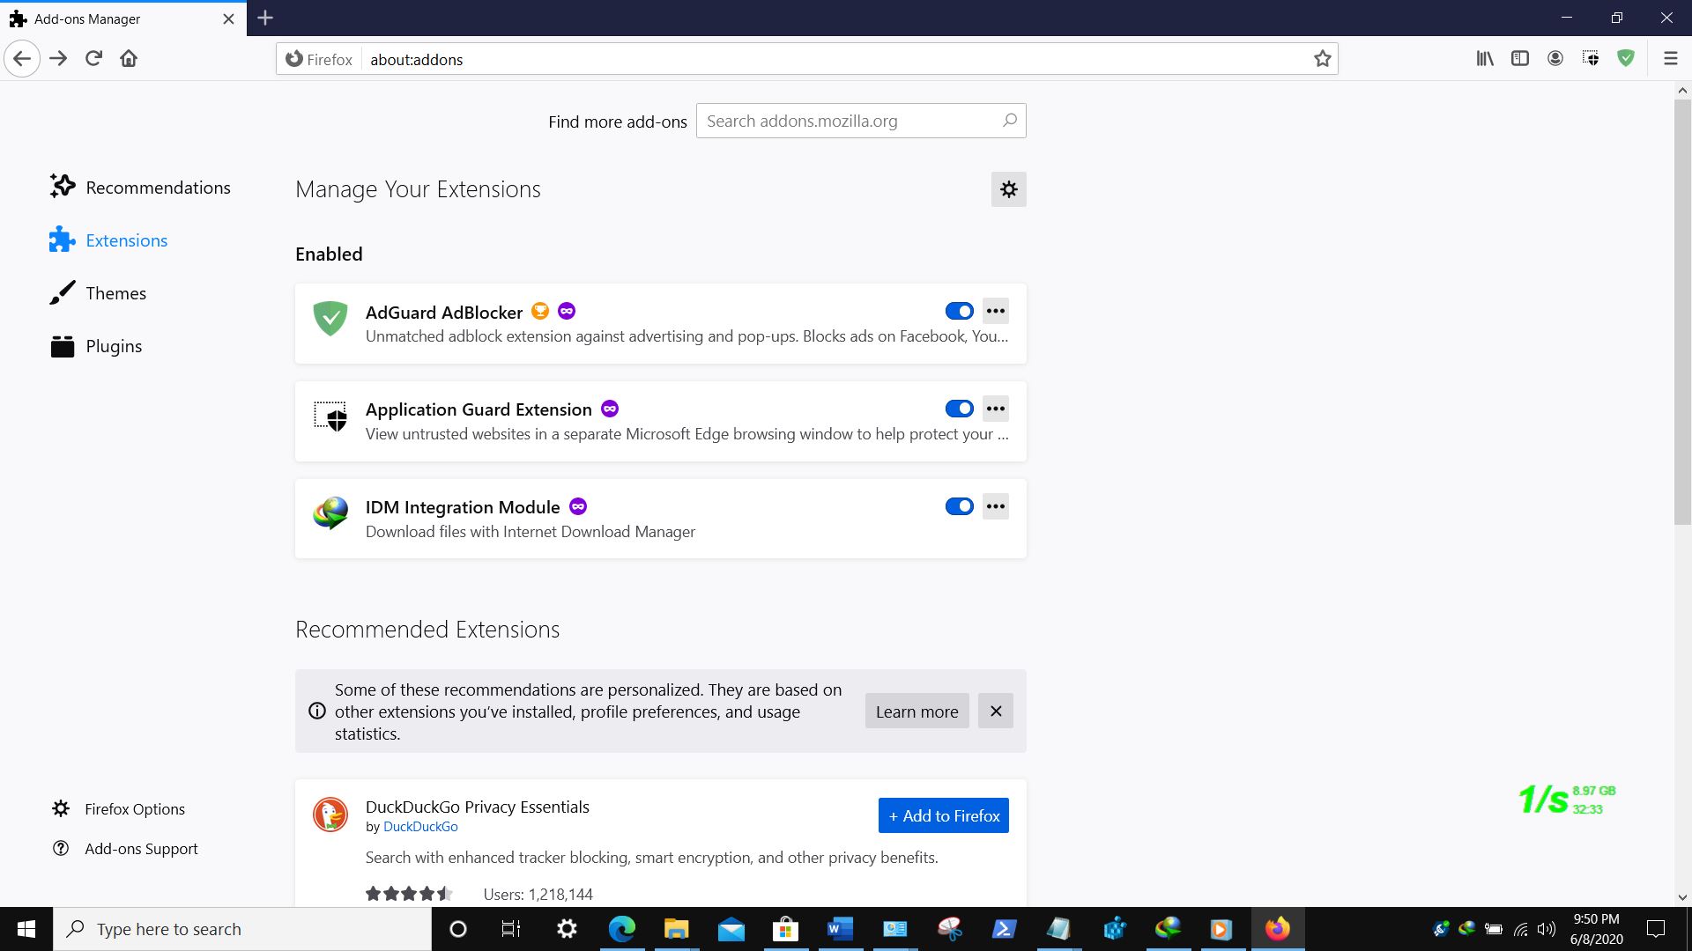Open the extensions gear tools menu
The image size is (1692, 951).
click(x=1008, y=189)
